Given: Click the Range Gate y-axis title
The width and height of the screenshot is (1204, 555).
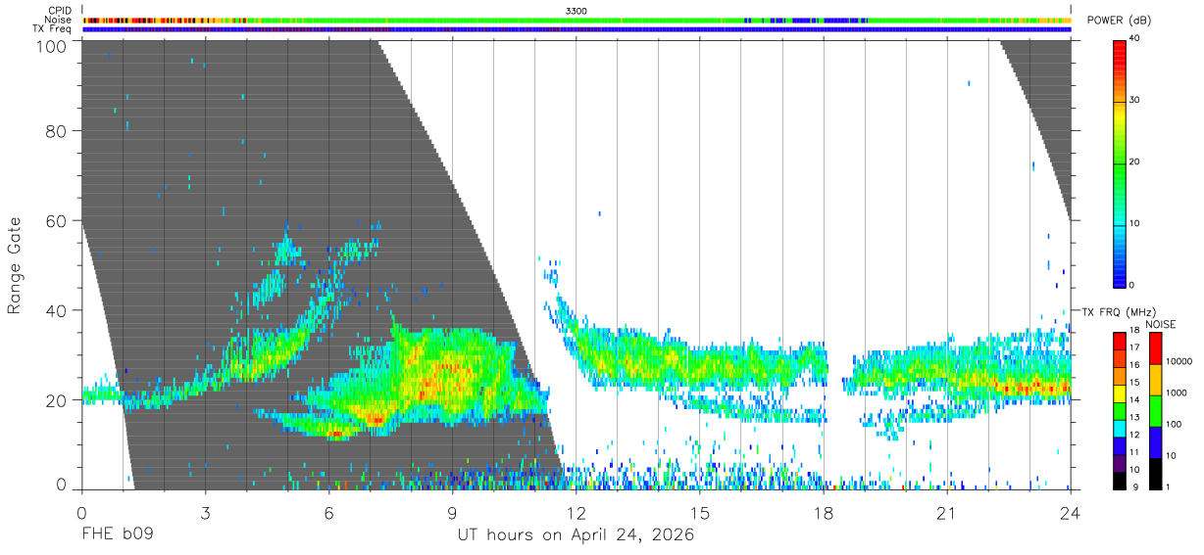Looking at the screenshot, I should 16,265.
